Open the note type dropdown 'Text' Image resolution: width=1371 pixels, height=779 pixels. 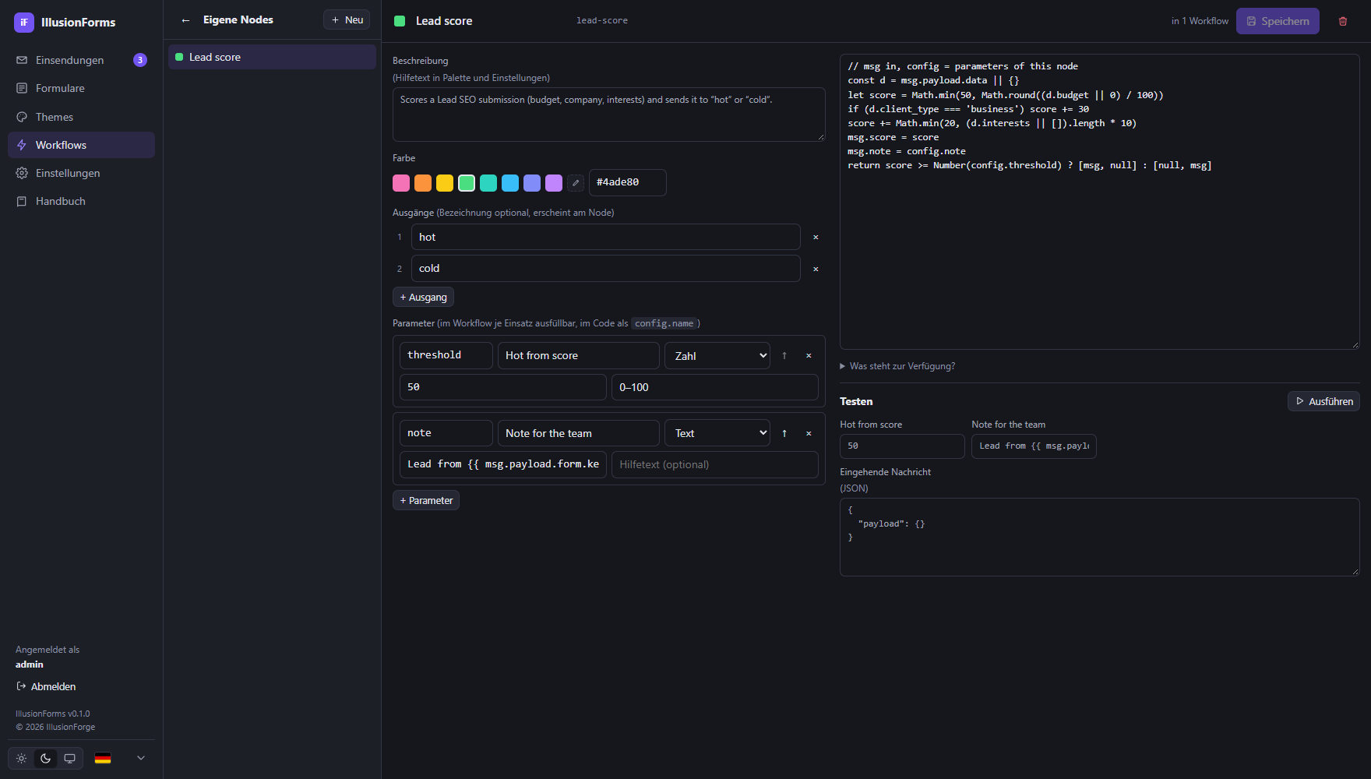pos(717,433)
